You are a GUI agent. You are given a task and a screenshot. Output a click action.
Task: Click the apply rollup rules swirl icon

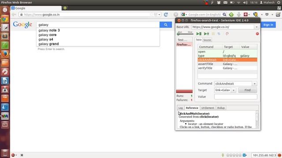tap(227, 34)
